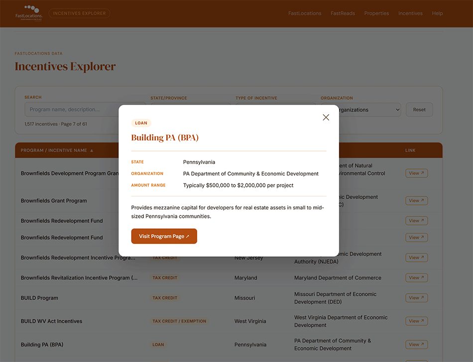This screenshot has height=362, width=473.
Task: Click the FastLocations logo
Action: click(29, 13)
